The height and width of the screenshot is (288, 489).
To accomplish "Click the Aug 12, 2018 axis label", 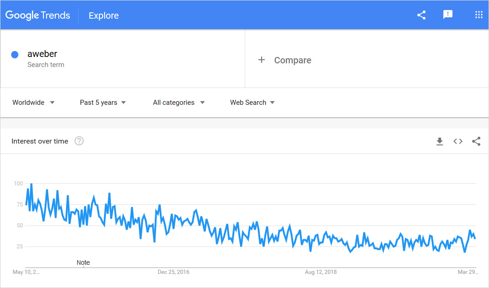I will coord(321,272).
